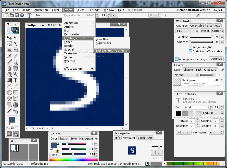Select the Line tool
Image resolution: width=227 pixels, height=168 pixels.
(x=16, y=86)
